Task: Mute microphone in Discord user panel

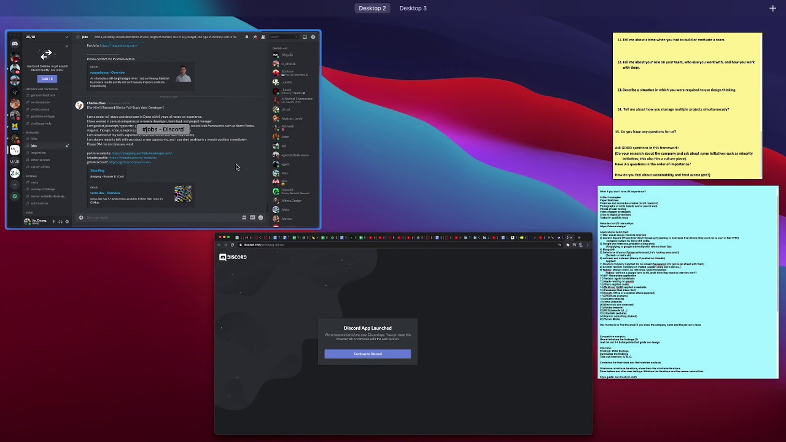Action: (53, 222)
